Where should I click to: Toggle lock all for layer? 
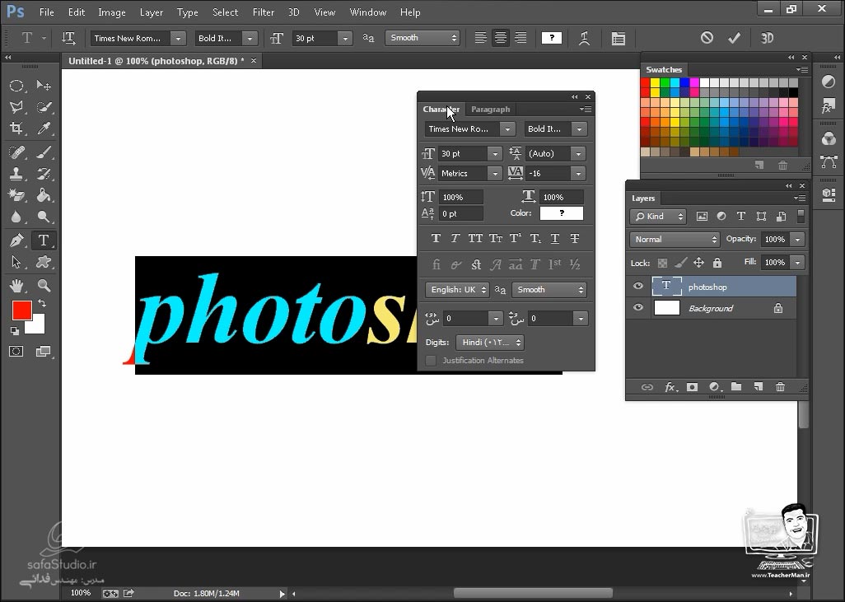[717, 263]
